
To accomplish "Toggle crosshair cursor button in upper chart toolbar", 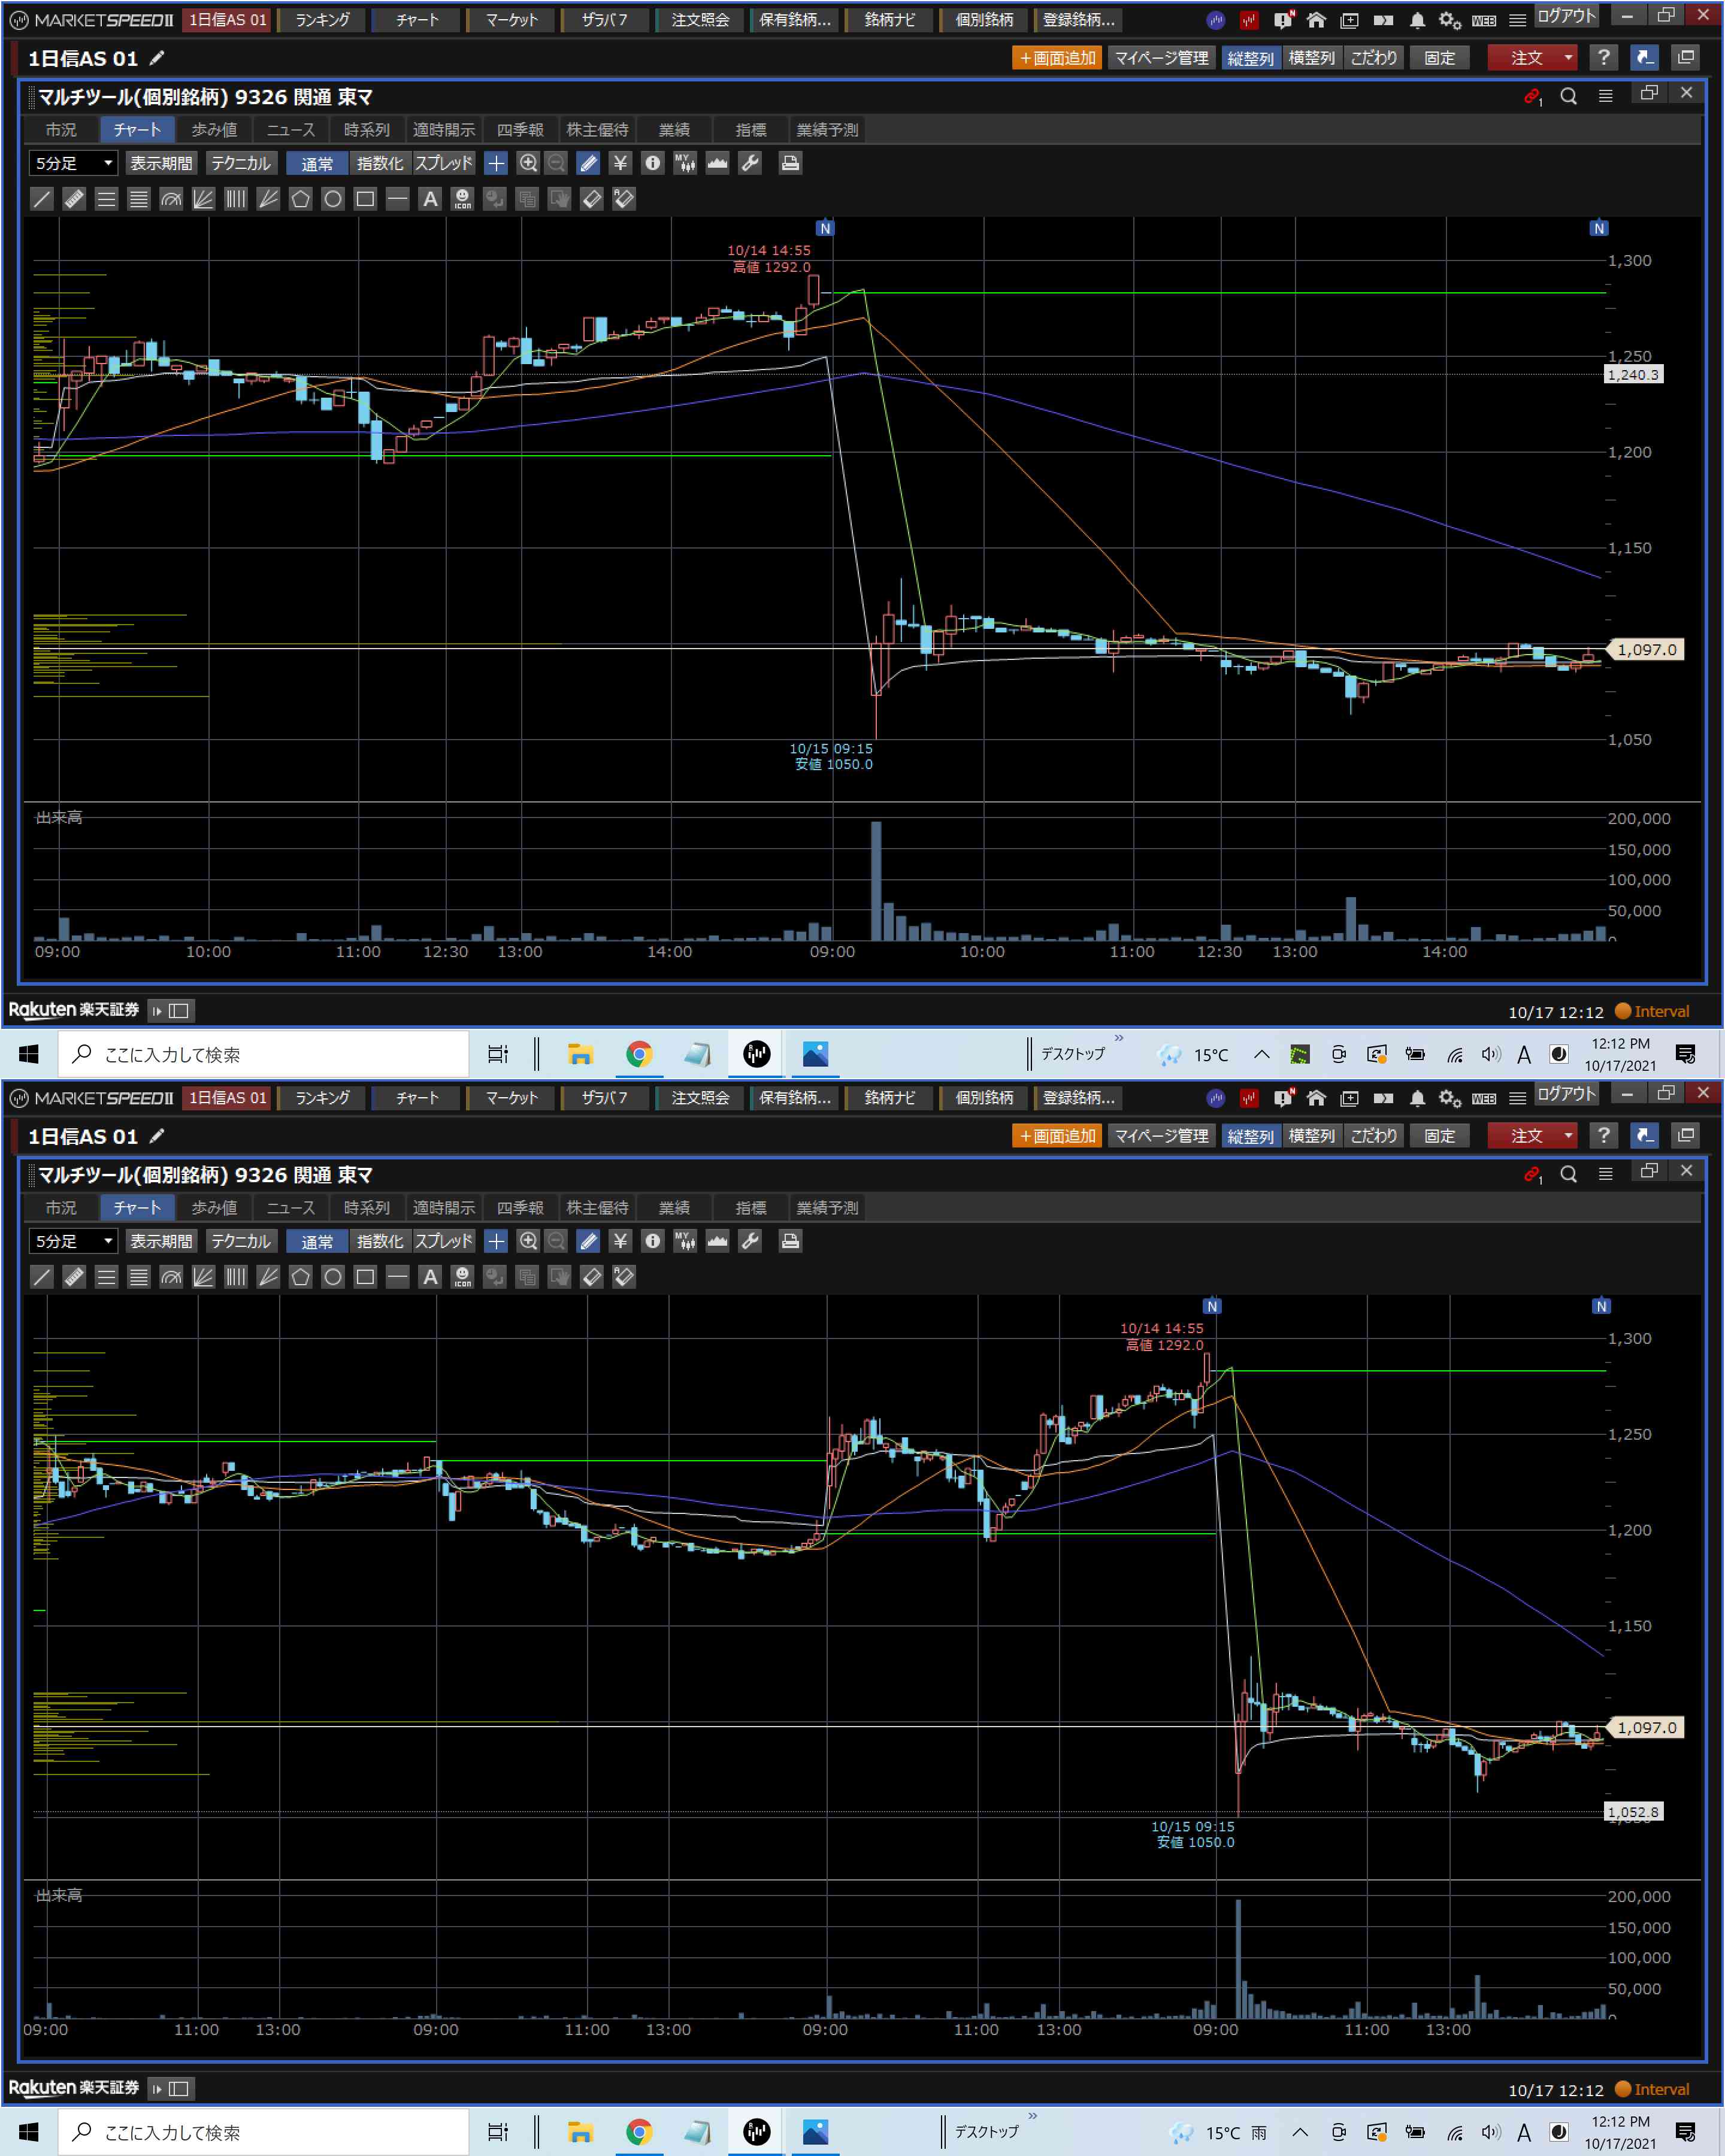I will coord(496,163).
